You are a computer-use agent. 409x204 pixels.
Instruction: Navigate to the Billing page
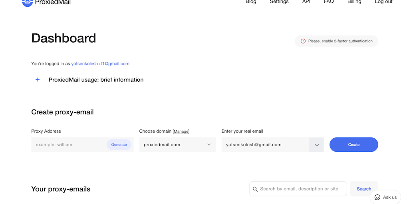354,2
